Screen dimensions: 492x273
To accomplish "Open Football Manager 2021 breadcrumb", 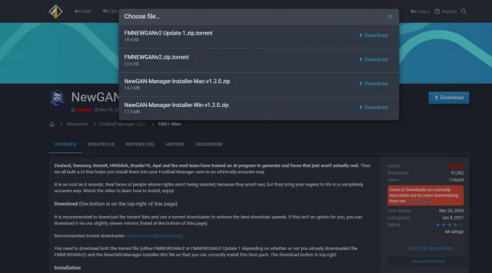I will pyautogui.click(x=123, y=124).
